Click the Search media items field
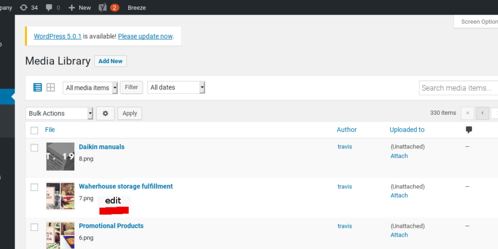498x249 pixels. coord(458,88)
